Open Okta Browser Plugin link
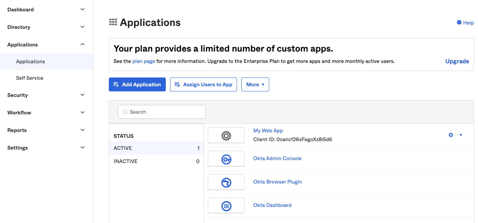This screenshot has width=478, height=223. [x=278, y=182]
